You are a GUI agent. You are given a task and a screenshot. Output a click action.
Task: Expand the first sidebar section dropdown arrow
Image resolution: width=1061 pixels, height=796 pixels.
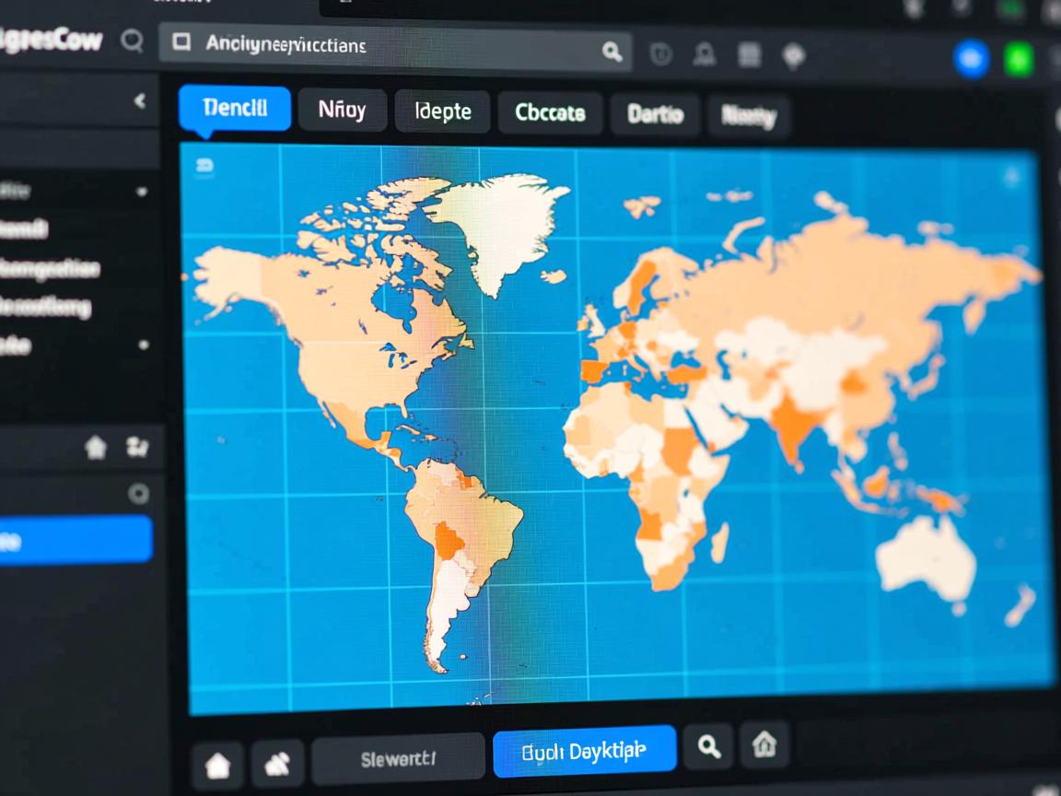pyautogui.click(x=142, y=193)
